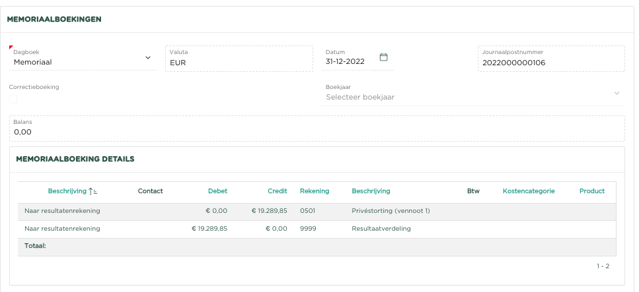Open the Boekjaar dropdown chevron
The width and height of the screenshot is (639, 292).
[617, 93]
